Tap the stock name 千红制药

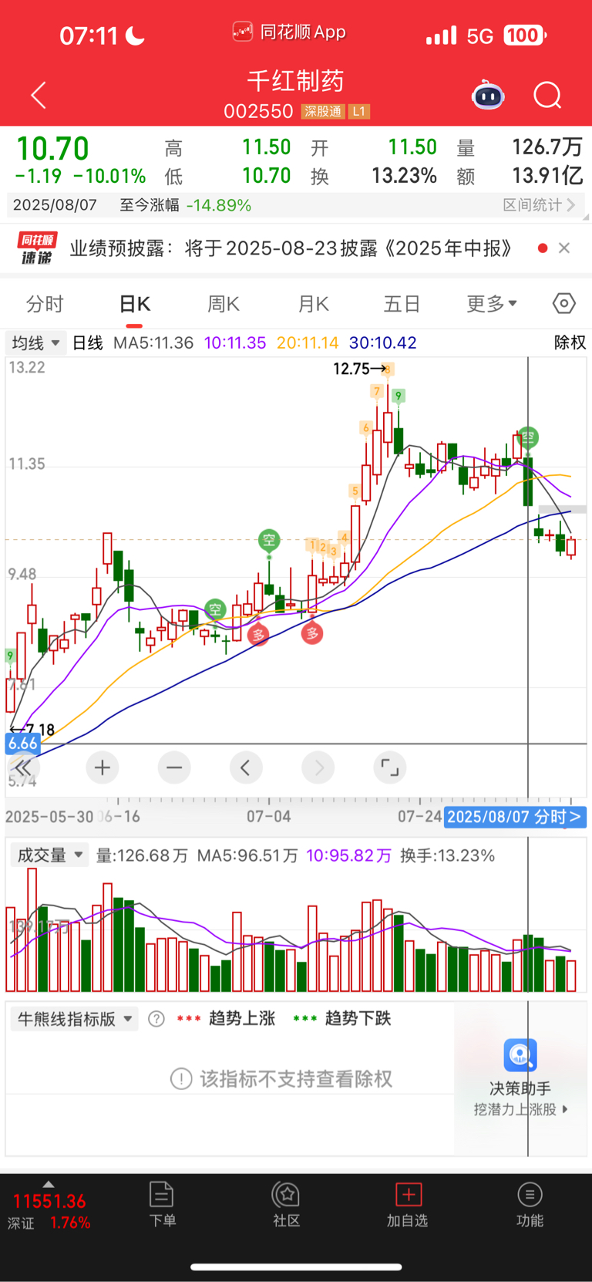coord(295,81)
